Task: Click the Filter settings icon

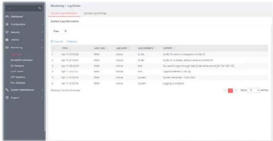Action: coord(66,31)
